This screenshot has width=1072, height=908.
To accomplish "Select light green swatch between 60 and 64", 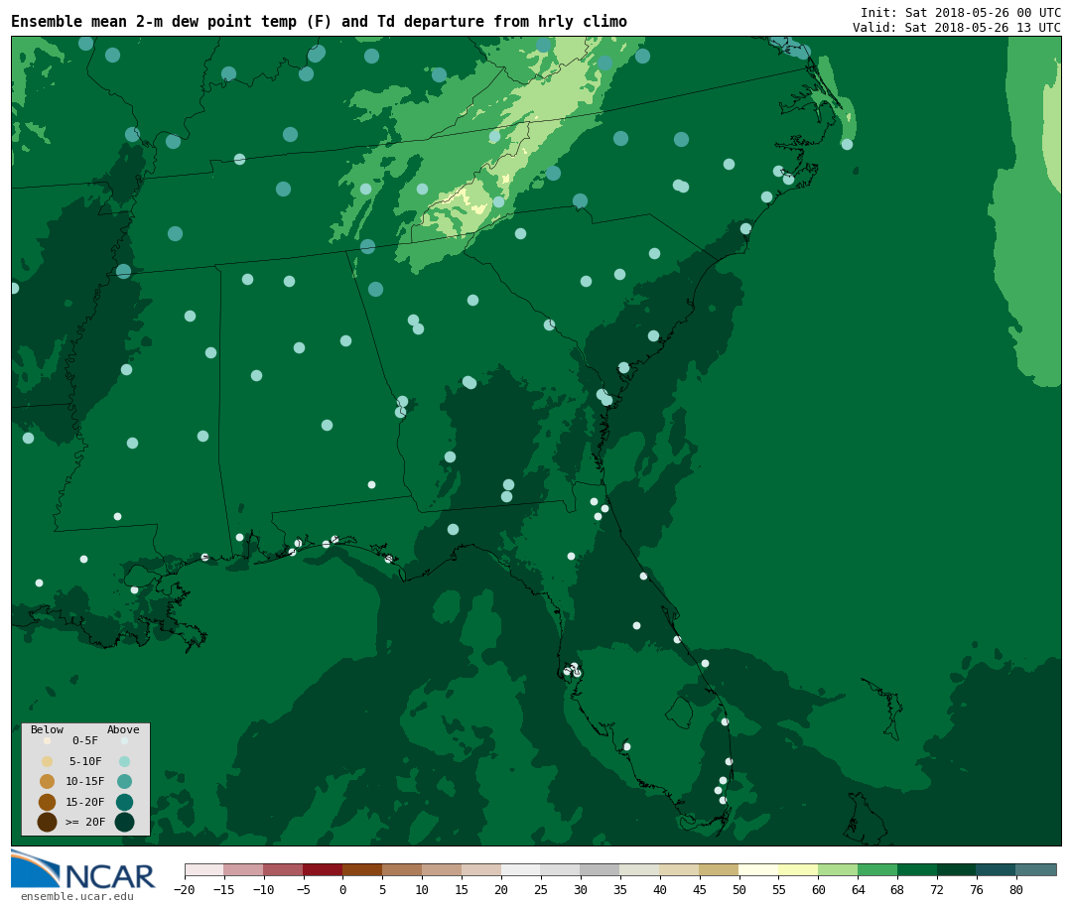I will (839, 869).
